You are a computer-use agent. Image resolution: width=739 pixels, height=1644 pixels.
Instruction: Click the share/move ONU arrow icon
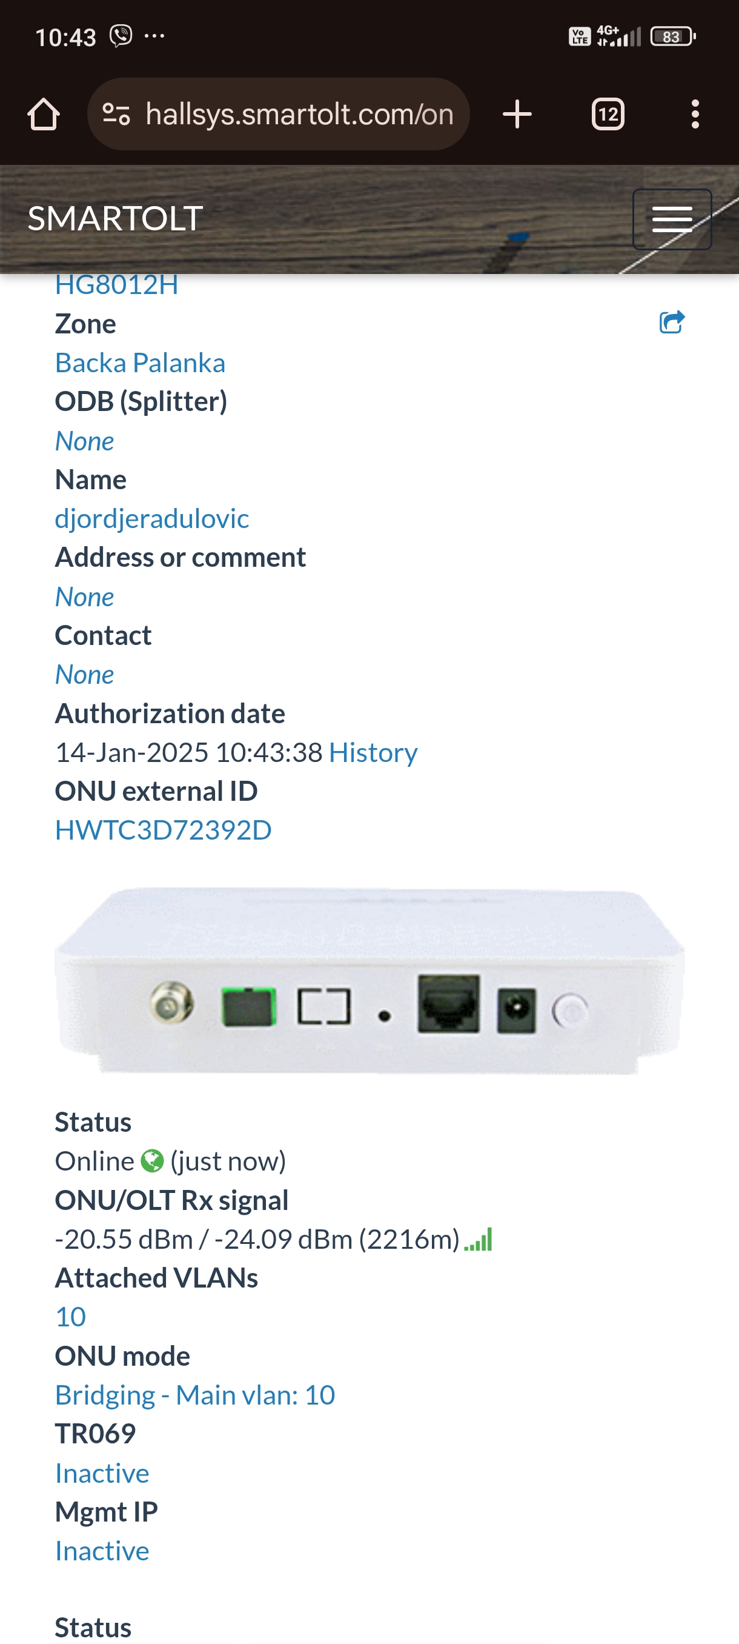(x=672, y=322)
